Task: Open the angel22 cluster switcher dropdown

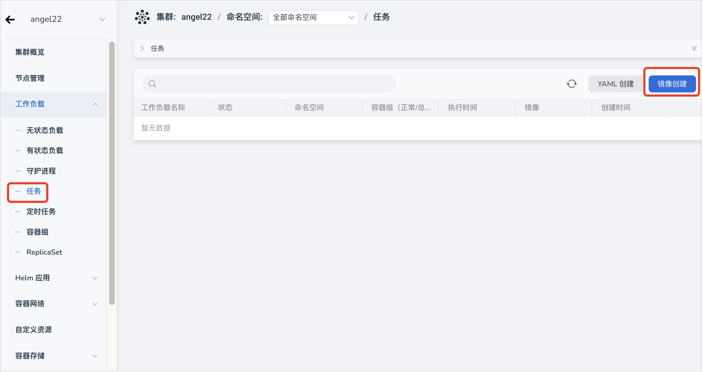Action: tap(67, 19)
